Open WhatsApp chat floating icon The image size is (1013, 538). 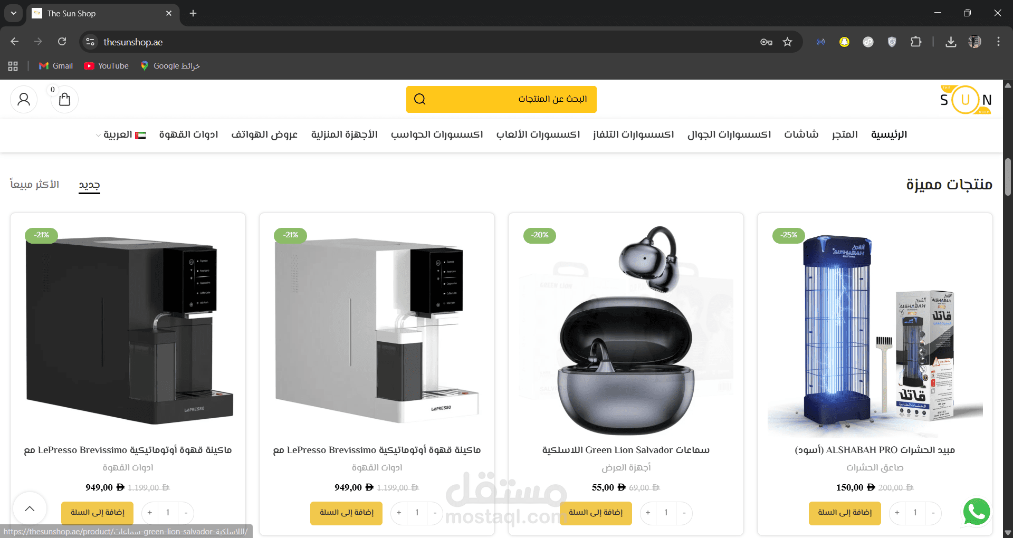click(977, 512)
